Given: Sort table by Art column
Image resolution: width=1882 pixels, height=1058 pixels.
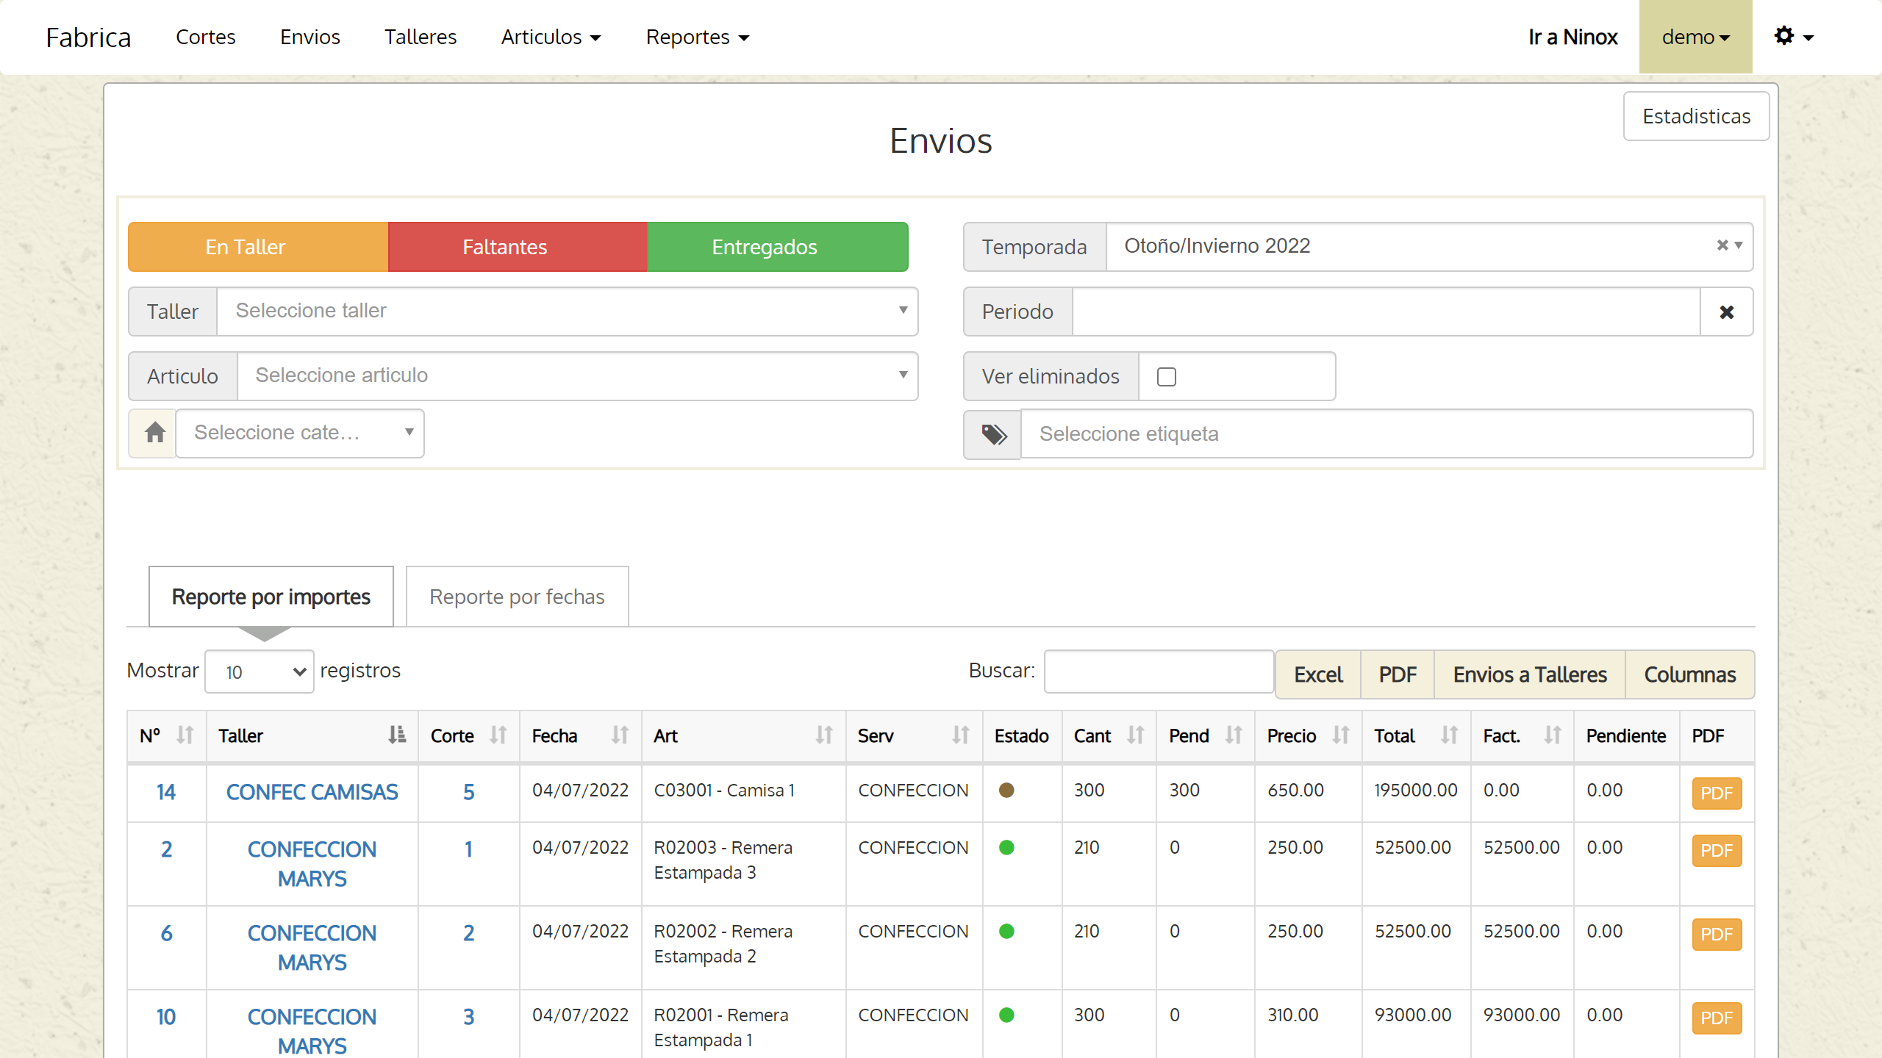Looking at the screenshot, I should click(743, 736).
